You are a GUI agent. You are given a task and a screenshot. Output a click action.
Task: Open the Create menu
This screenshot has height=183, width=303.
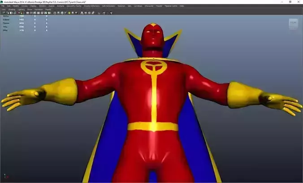[24, 6]
